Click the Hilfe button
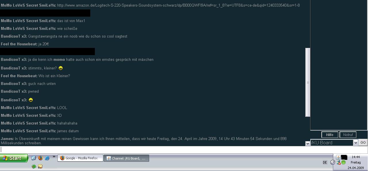This screenshot has height=171, width=368. pyautogui.click(x=330, y=135)
